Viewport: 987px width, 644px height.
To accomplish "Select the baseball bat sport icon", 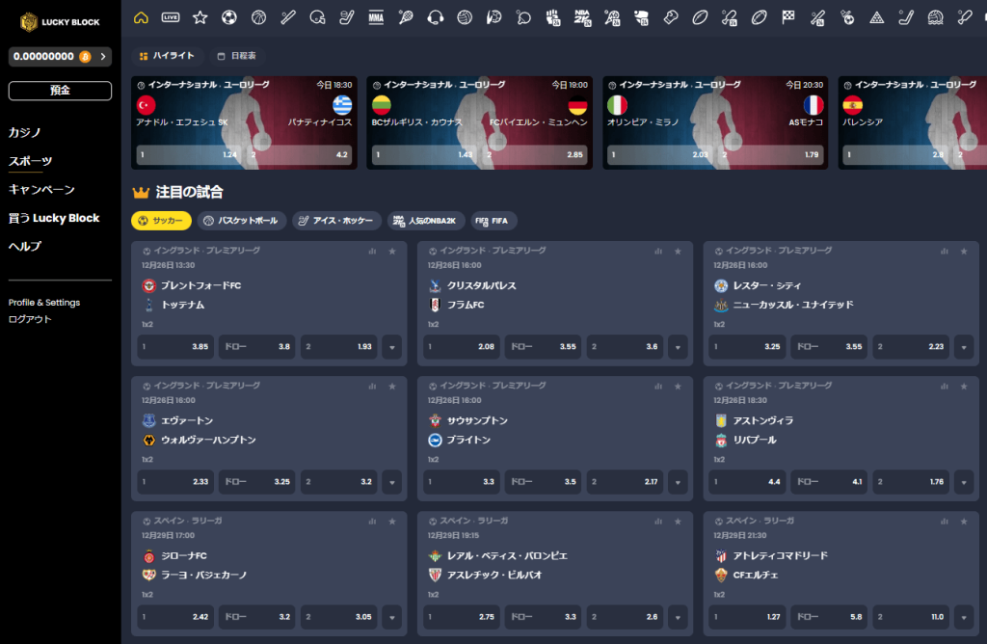I will tap(288, 17).
